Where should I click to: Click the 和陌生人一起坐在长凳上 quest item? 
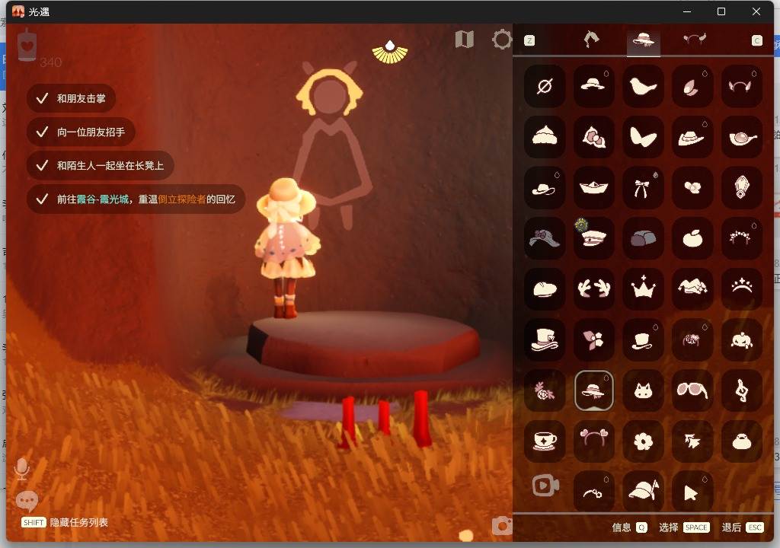[101, 166]
